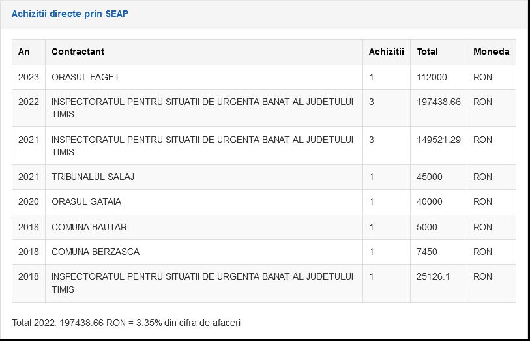Click the 112000 total value cell
This screenshot has height=341, width=530.
pos(432,77)
